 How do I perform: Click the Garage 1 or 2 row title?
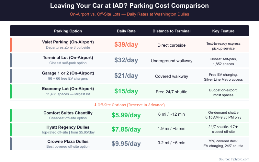68,73
